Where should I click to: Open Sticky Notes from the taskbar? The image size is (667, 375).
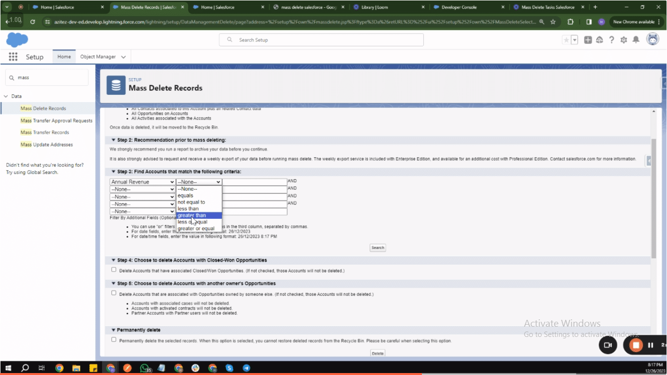(93, 368)
